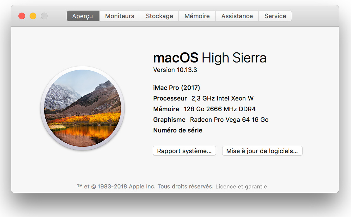
Task: Minimize the window with the yellow button
Action: click(x=33, y=16)
